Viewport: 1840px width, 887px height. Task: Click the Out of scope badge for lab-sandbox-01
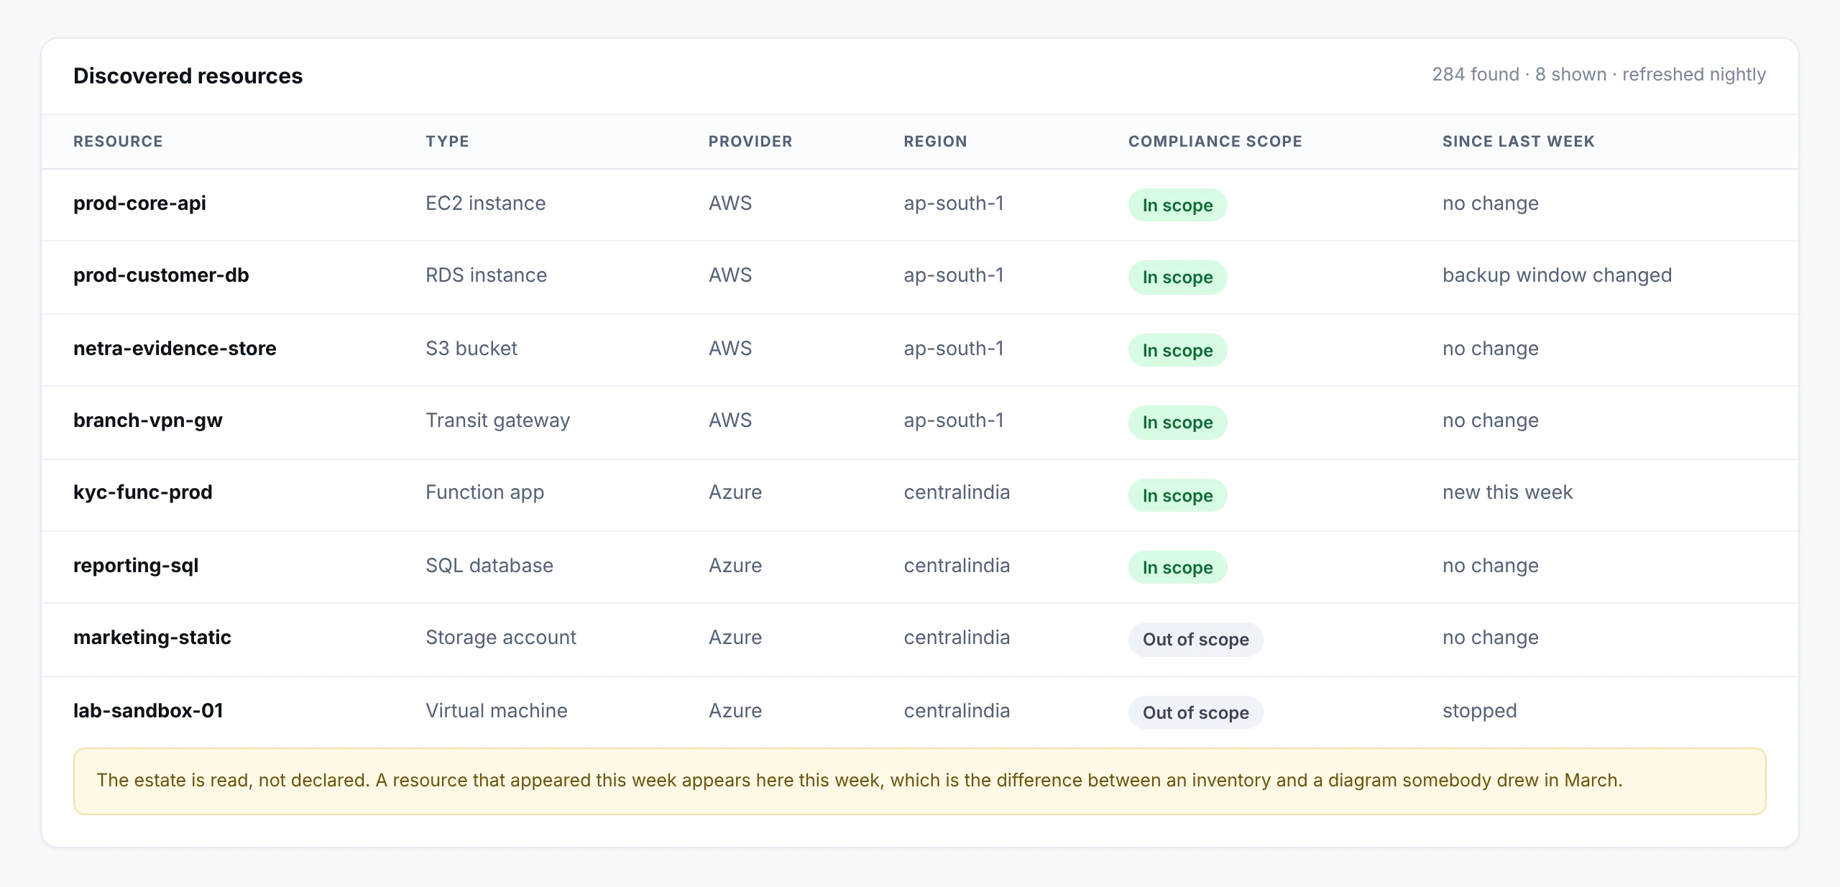click(x=1195, y=712)
